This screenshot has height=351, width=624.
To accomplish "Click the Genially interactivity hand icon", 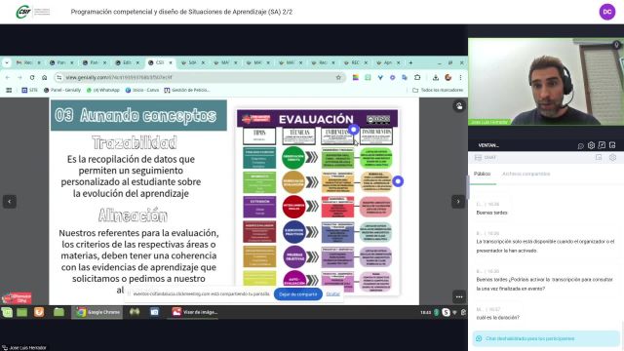I will pyautogui.click(x=459, y=106).
